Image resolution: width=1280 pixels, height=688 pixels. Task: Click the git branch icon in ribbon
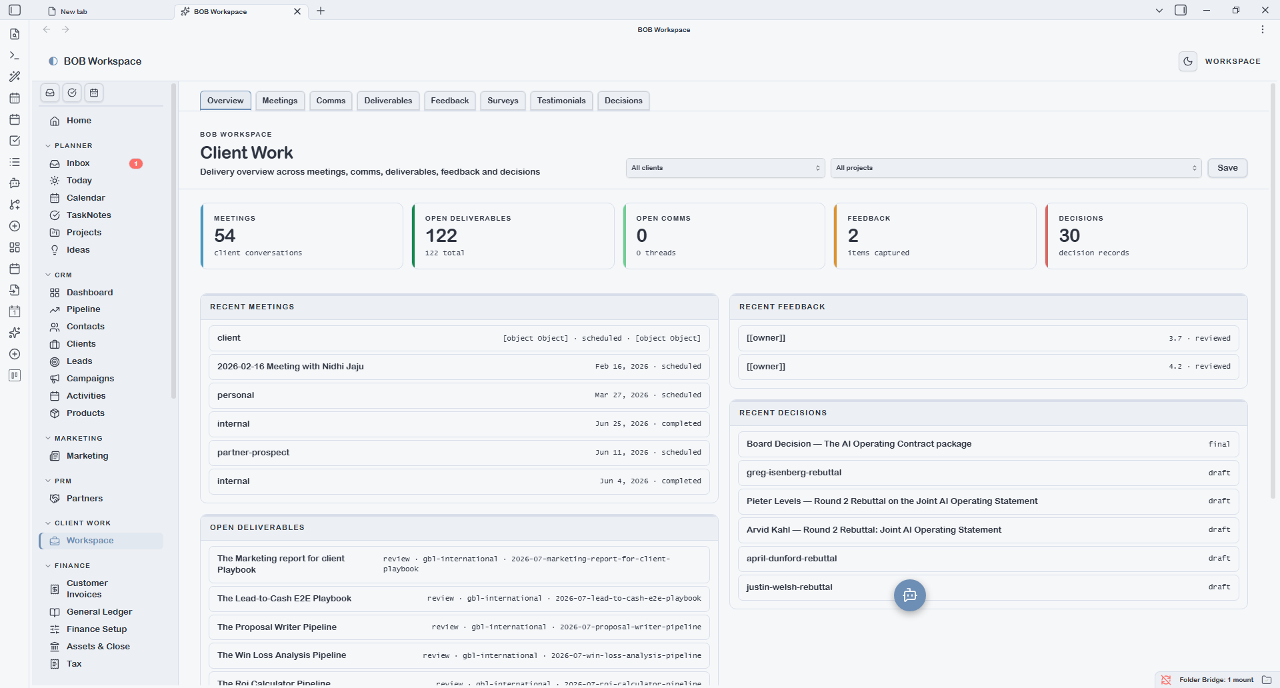click(15, 205)
